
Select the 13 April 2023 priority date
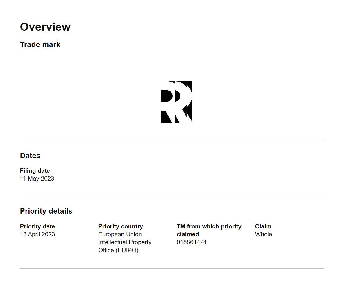click(x=37, y=234)
